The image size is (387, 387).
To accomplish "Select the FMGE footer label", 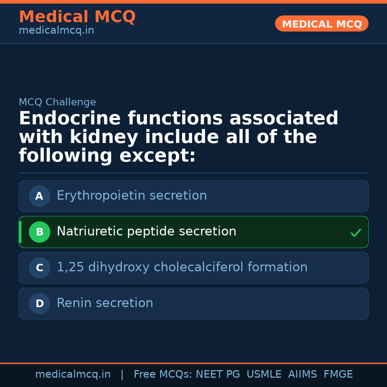I will point(338,374).
